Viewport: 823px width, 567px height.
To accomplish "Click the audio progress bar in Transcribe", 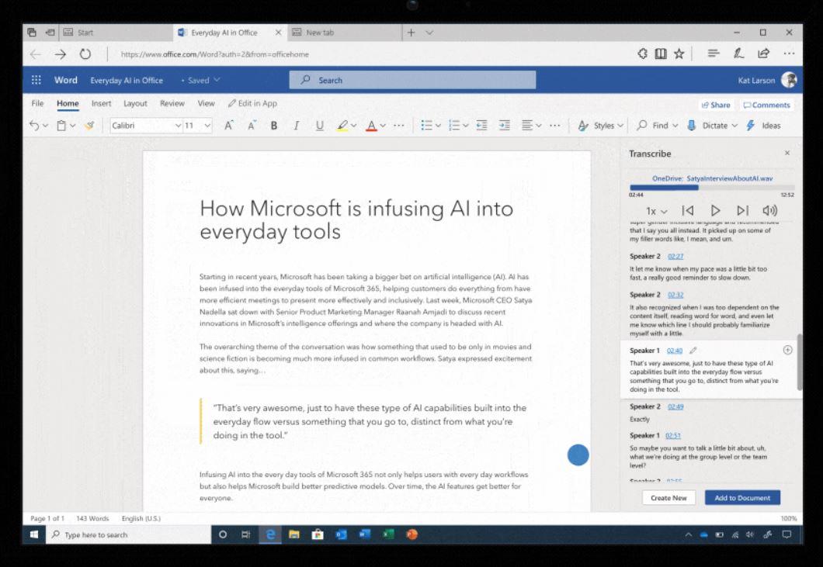I will (x=711, y=187).
